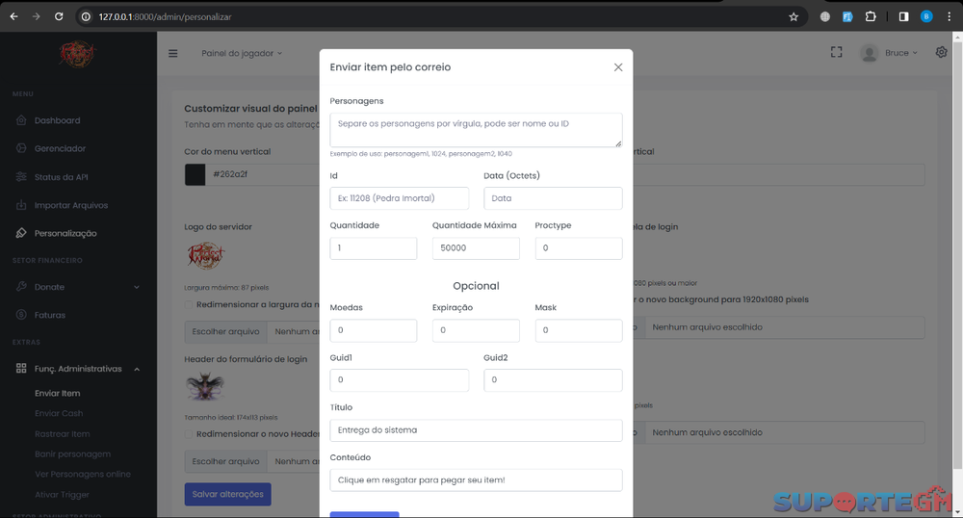963x518 pixels.
Task: Click the Faturas sidebar icon
Action: coord(21,315)
